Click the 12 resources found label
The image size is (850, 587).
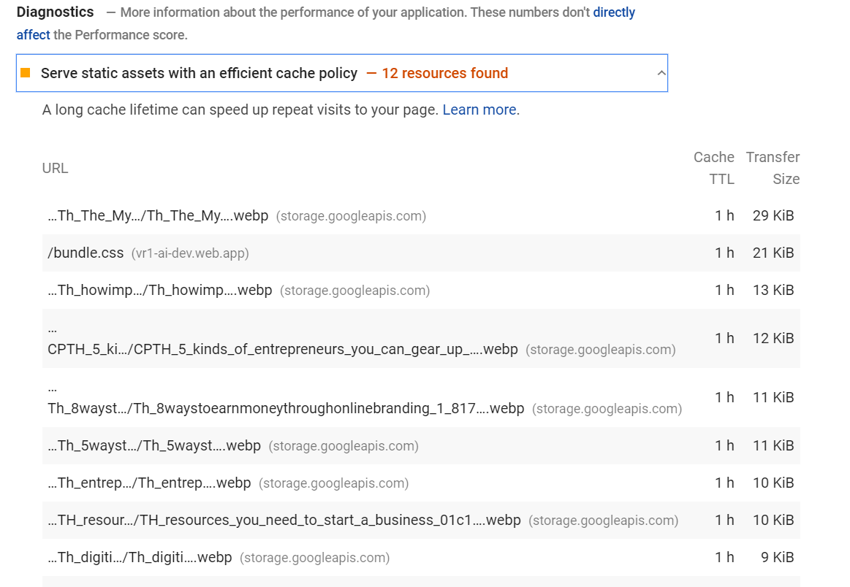pos(444,73)
